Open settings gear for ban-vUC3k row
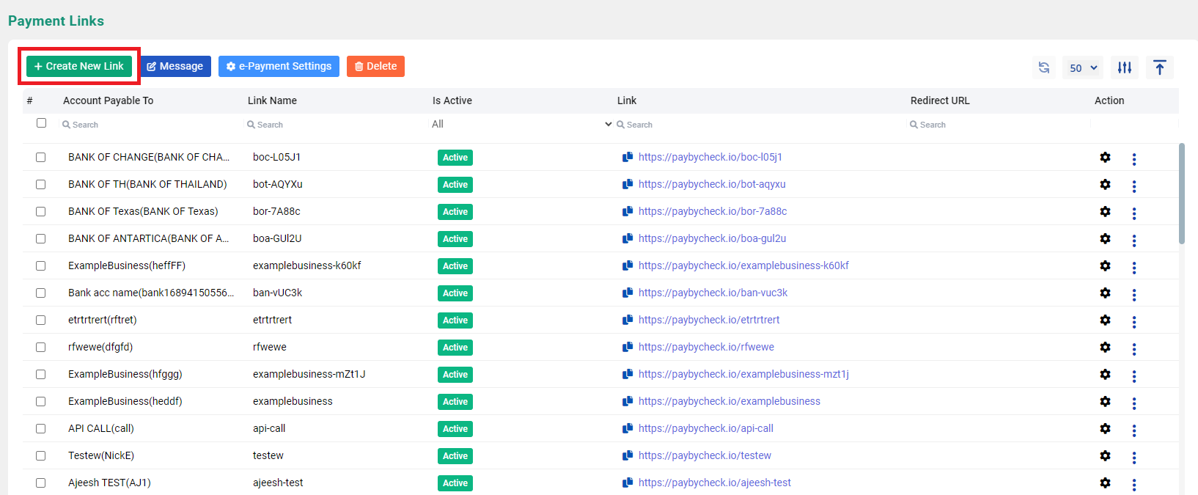Image resolution: width=1198 pixels, height=495 pixels. click(x=1105, y=293)
